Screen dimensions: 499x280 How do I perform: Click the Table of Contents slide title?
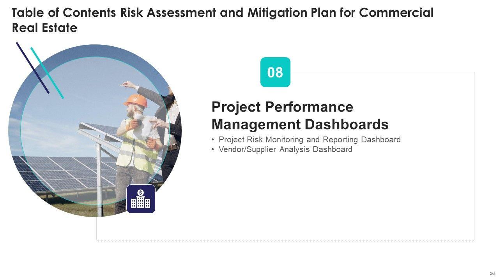[222, 13]
